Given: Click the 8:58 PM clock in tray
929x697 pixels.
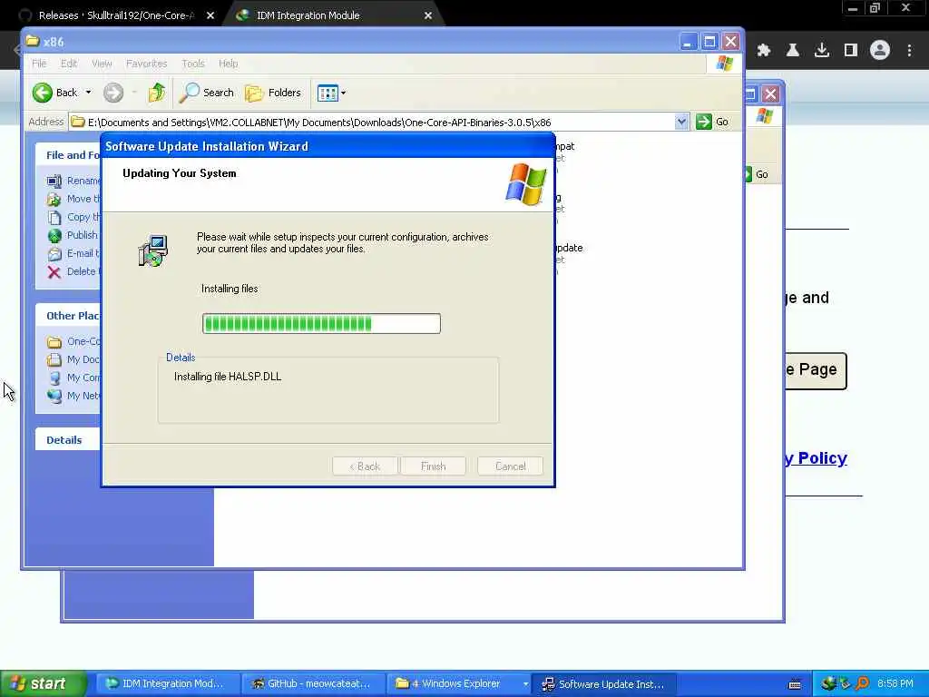Looking at the screenshot, I should click(x=895, y=684).
